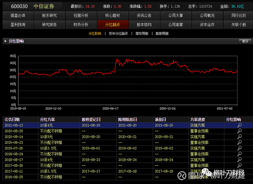Open the 研究报告 tab

click(49, 25)
